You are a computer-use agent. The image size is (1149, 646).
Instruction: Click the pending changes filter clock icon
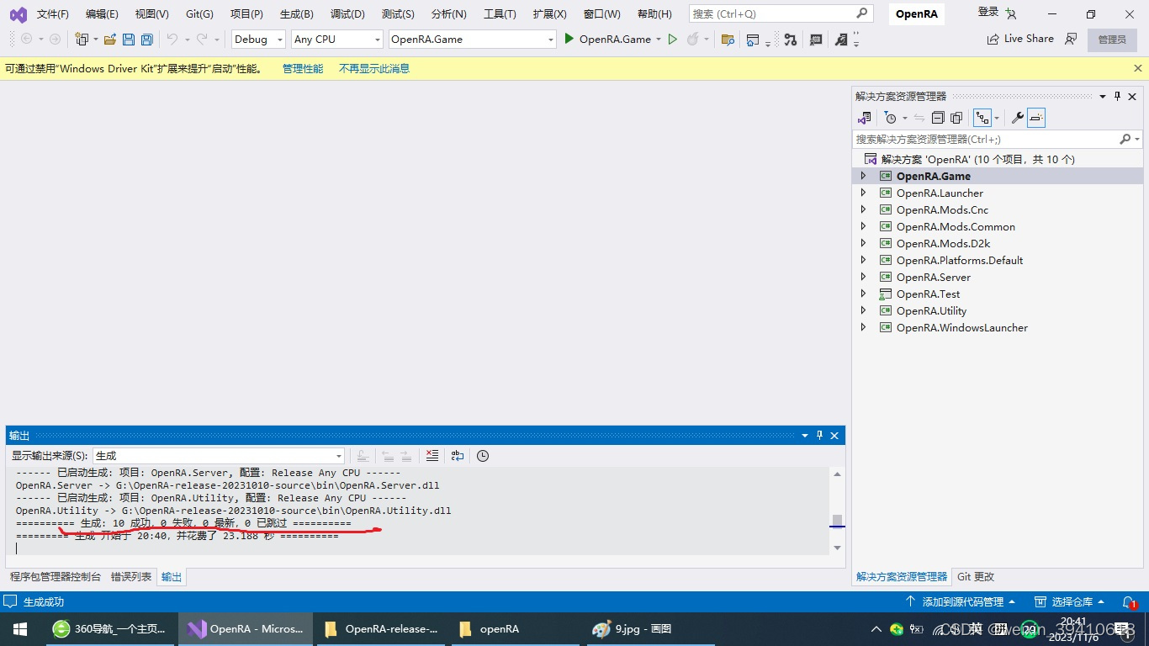pyautogui.click(x=891, y=118)
